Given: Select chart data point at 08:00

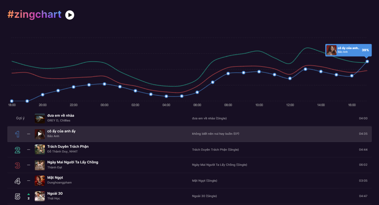Looking at the screenshot, I should pos(228,73).
